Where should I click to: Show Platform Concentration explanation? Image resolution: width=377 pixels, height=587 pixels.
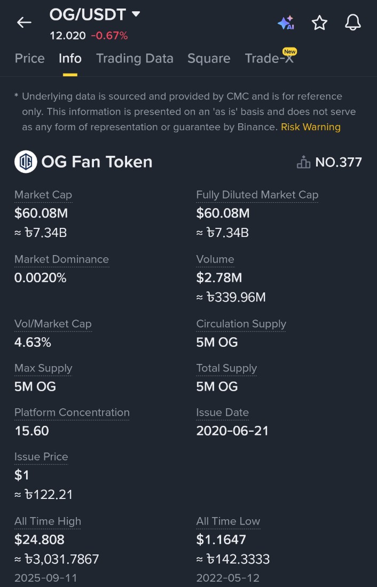(x=72, y=413)
